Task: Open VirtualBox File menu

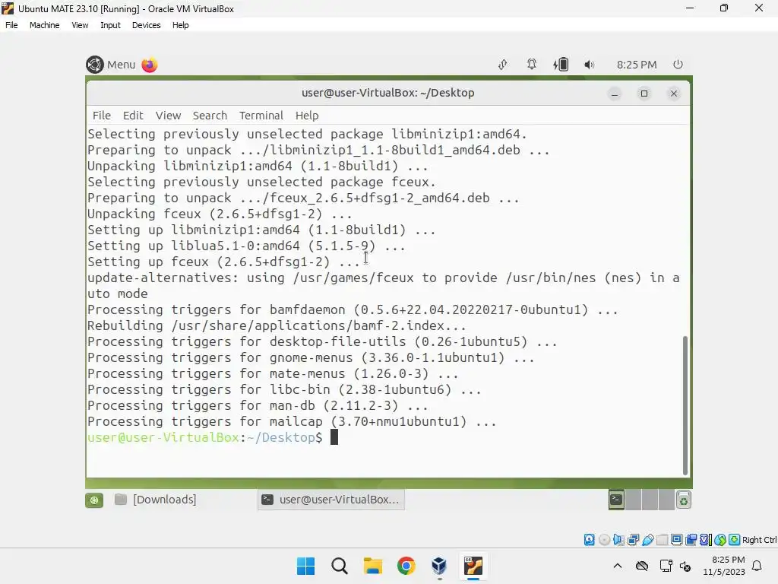Action: pyautogui.click(x=11, y=25)
